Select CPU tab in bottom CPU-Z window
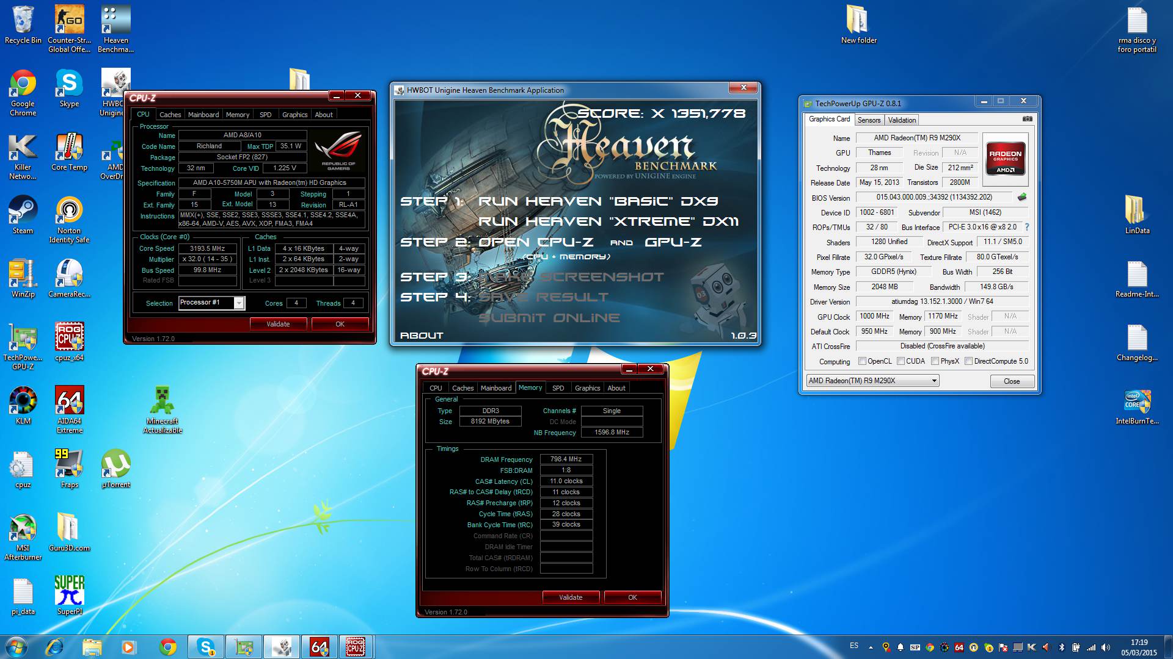The width and height of the screenshot is (1173, 659). pos(436,388)
